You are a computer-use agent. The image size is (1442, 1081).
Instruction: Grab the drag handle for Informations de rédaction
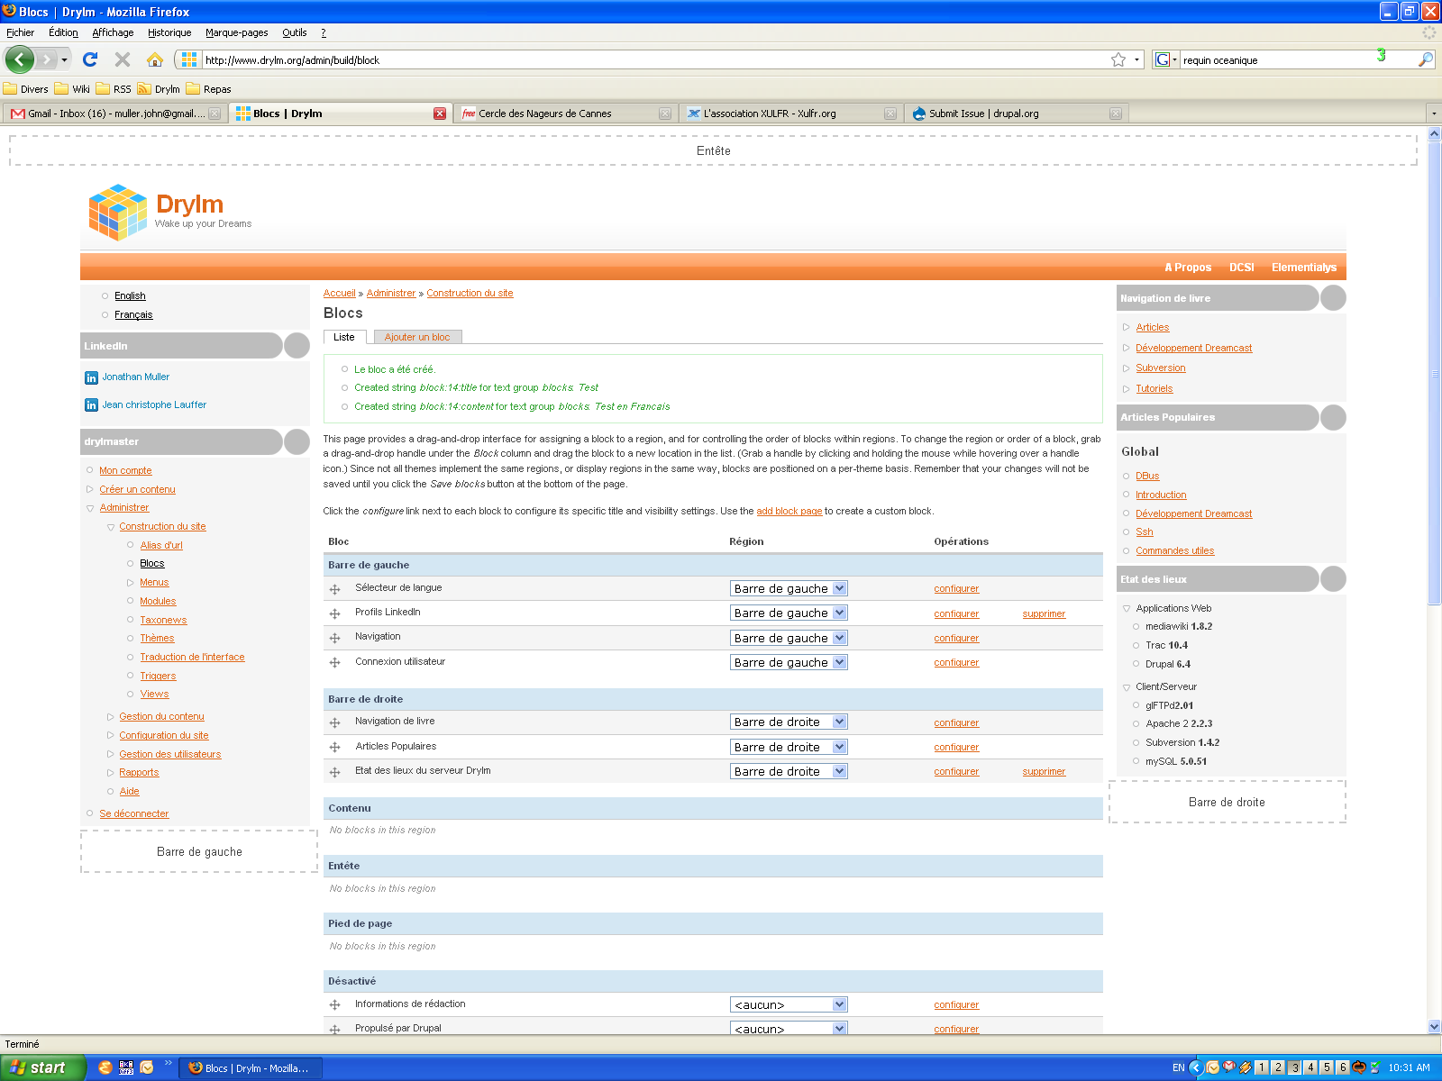tap(334, 1005)
